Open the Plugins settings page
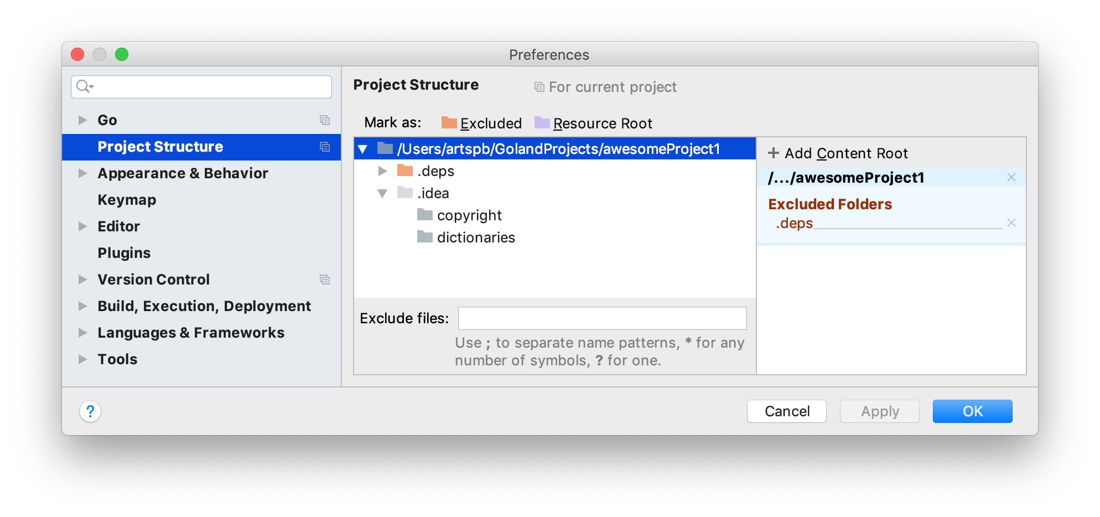Viewport: 1100px width, 517px height. (124, 253)
